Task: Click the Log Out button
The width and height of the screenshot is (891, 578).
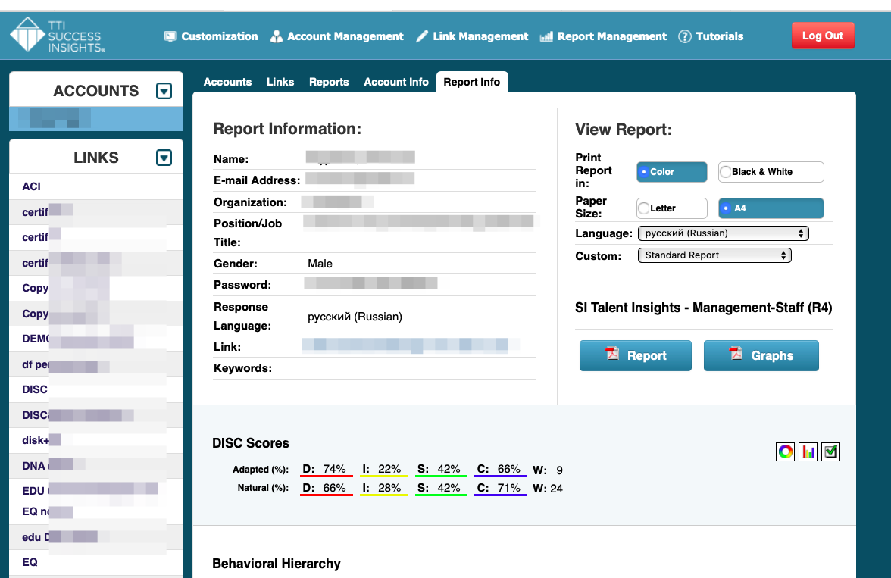Action: click(x=823, y=36)
